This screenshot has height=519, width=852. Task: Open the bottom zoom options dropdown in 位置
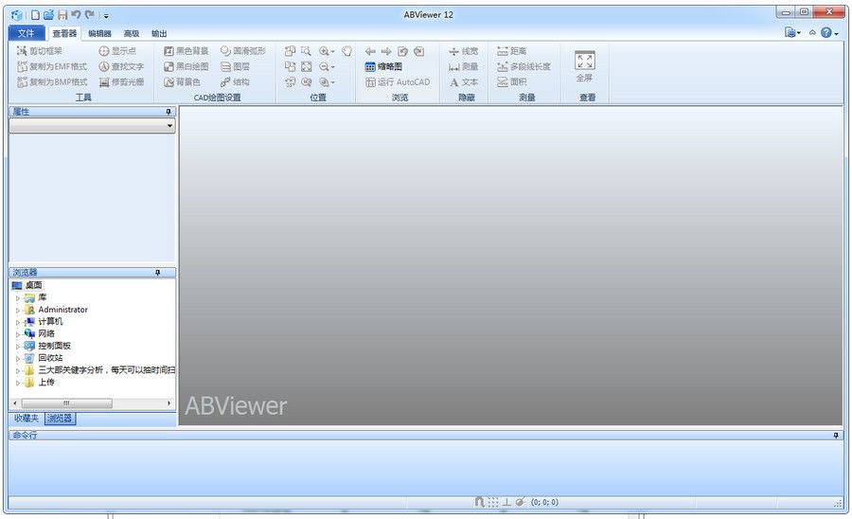tap(332, 82)
